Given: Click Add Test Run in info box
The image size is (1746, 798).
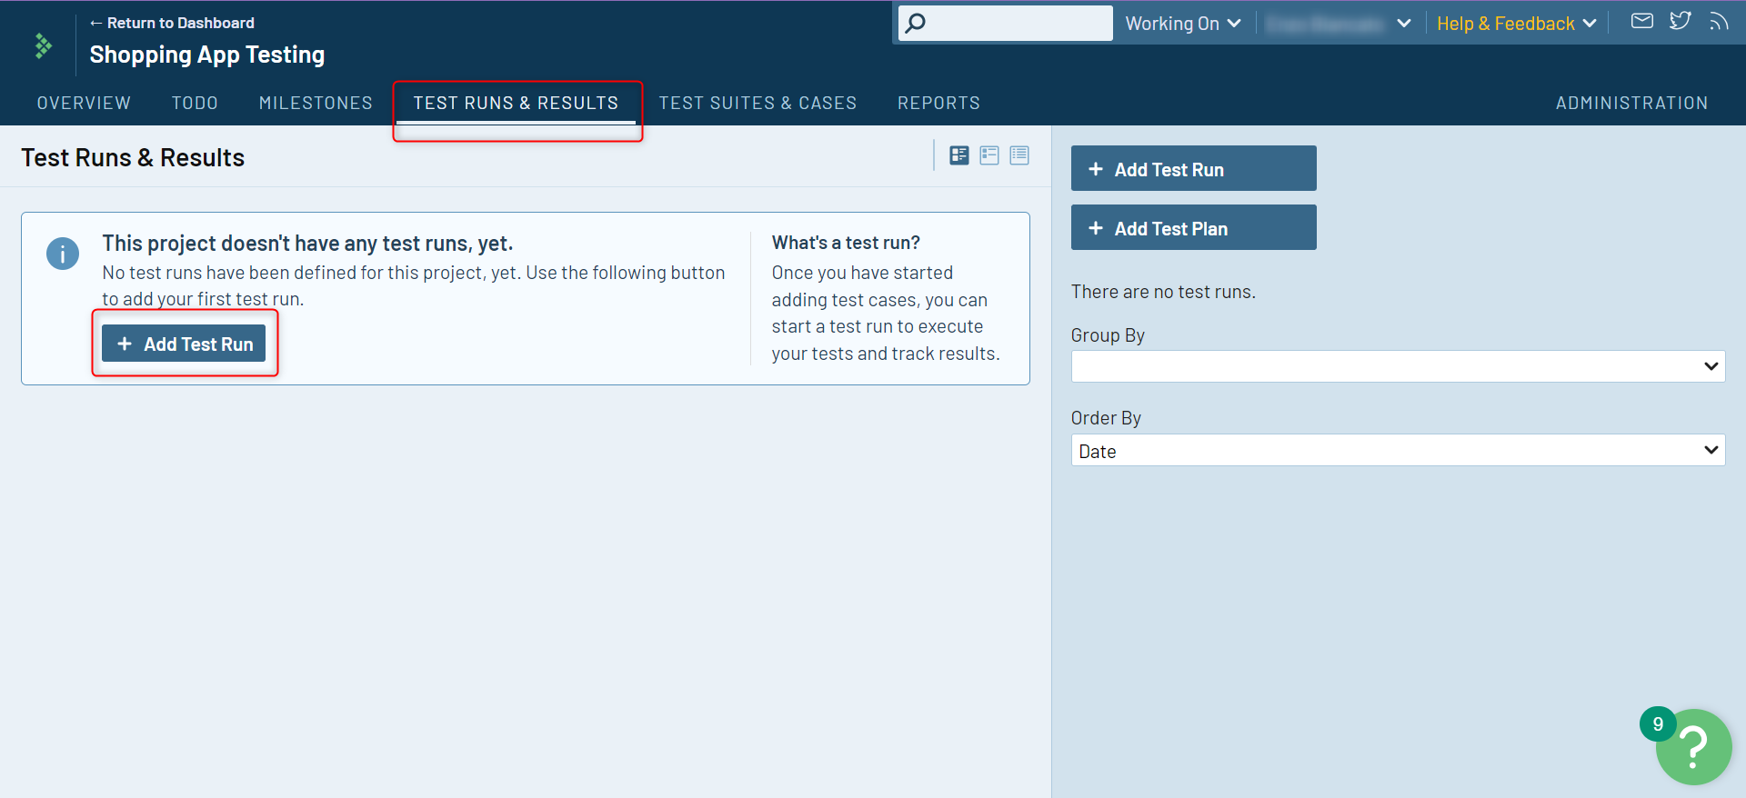Looking at the screenshot, I should (184, 344).
